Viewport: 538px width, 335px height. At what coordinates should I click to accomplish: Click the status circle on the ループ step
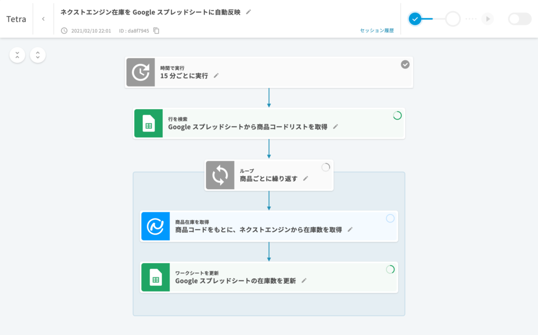click(x=326, y=167)
